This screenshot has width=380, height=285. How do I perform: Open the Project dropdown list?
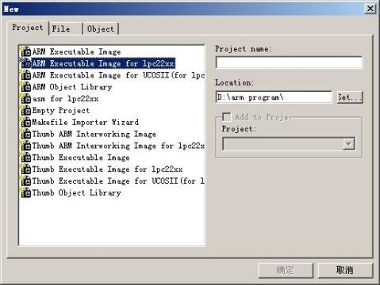tap(348, 144)
